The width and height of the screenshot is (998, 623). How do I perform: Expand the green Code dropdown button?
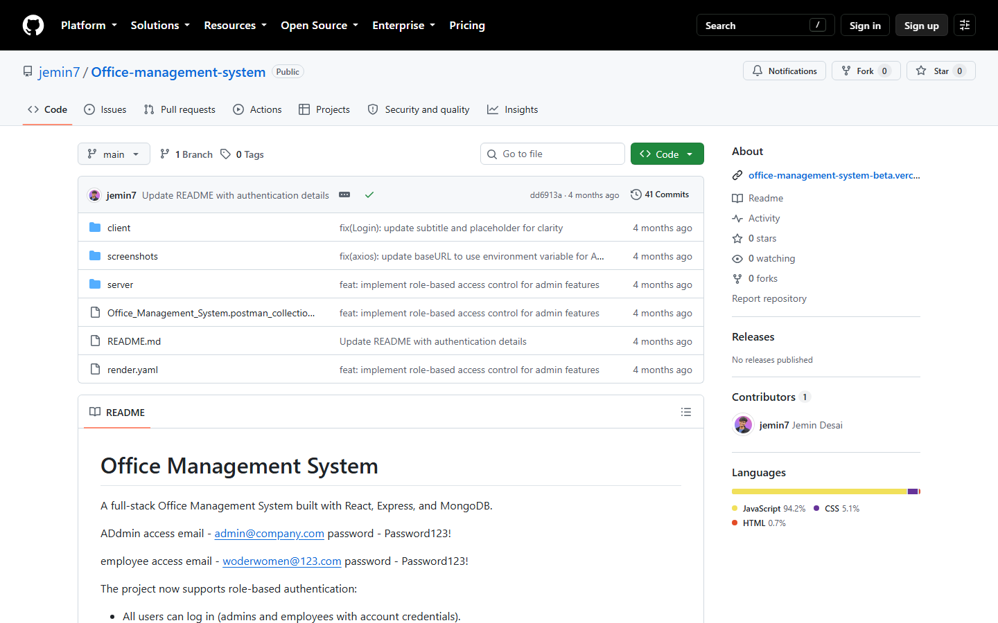[667, 154]
